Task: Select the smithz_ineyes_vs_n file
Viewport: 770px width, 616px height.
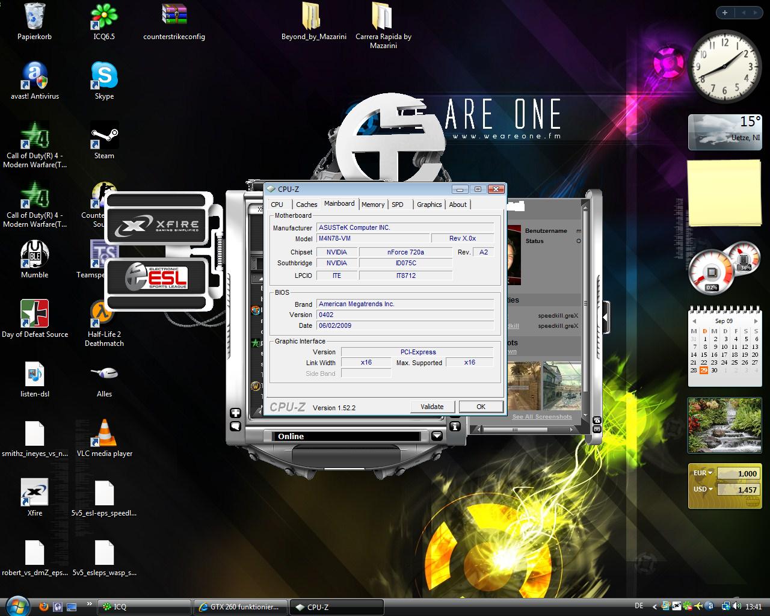Action: tap(34, 433)
